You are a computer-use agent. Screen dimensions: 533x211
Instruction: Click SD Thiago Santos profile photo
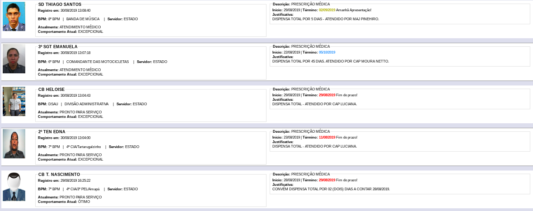[x=14, y=16]
